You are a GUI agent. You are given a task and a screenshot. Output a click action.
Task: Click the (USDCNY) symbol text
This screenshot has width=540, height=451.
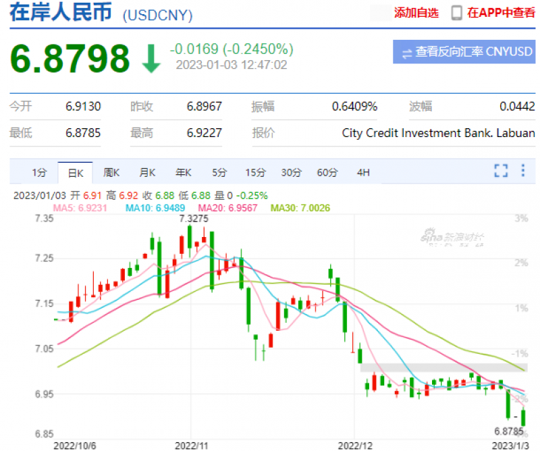tap(158, 15)
